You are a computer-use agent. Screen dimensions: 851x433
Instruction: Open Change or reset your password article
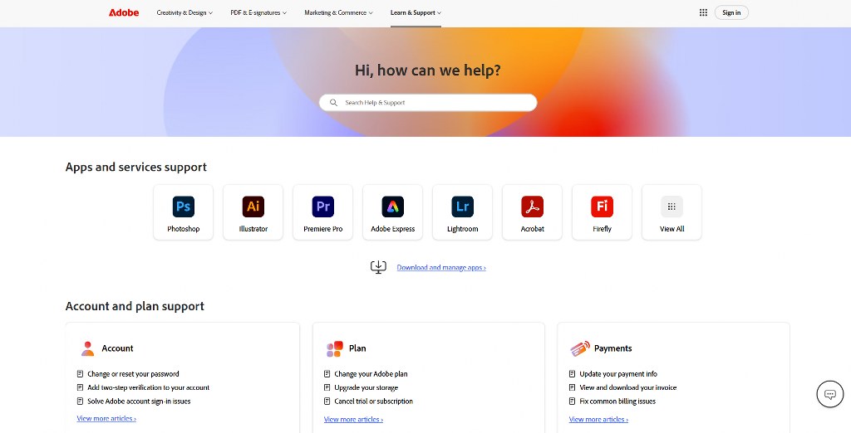tap(133, 374)
